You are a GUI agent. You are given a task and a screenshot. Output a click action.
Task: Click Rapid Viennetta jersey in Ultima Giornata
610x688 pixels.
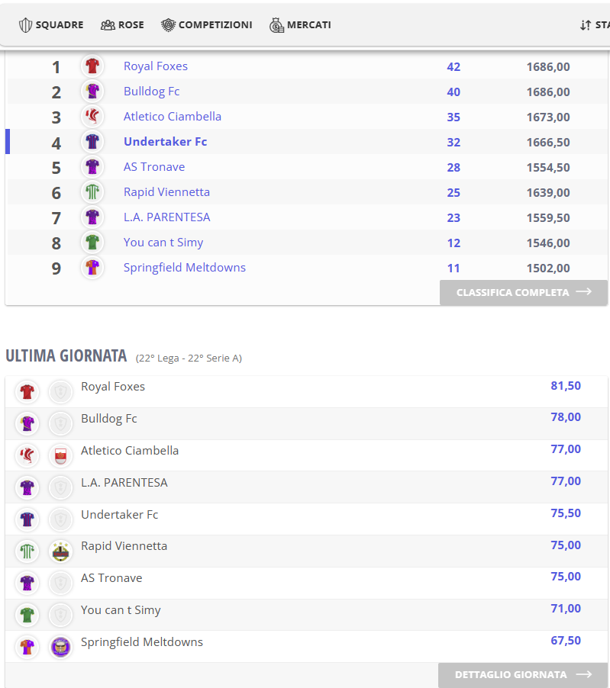click(27, 551)
